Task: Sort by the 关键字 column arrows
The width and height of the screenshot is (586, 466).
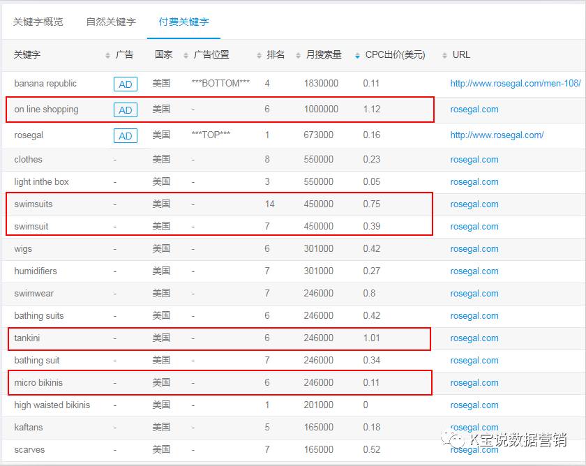Action: tap(107, 55)
